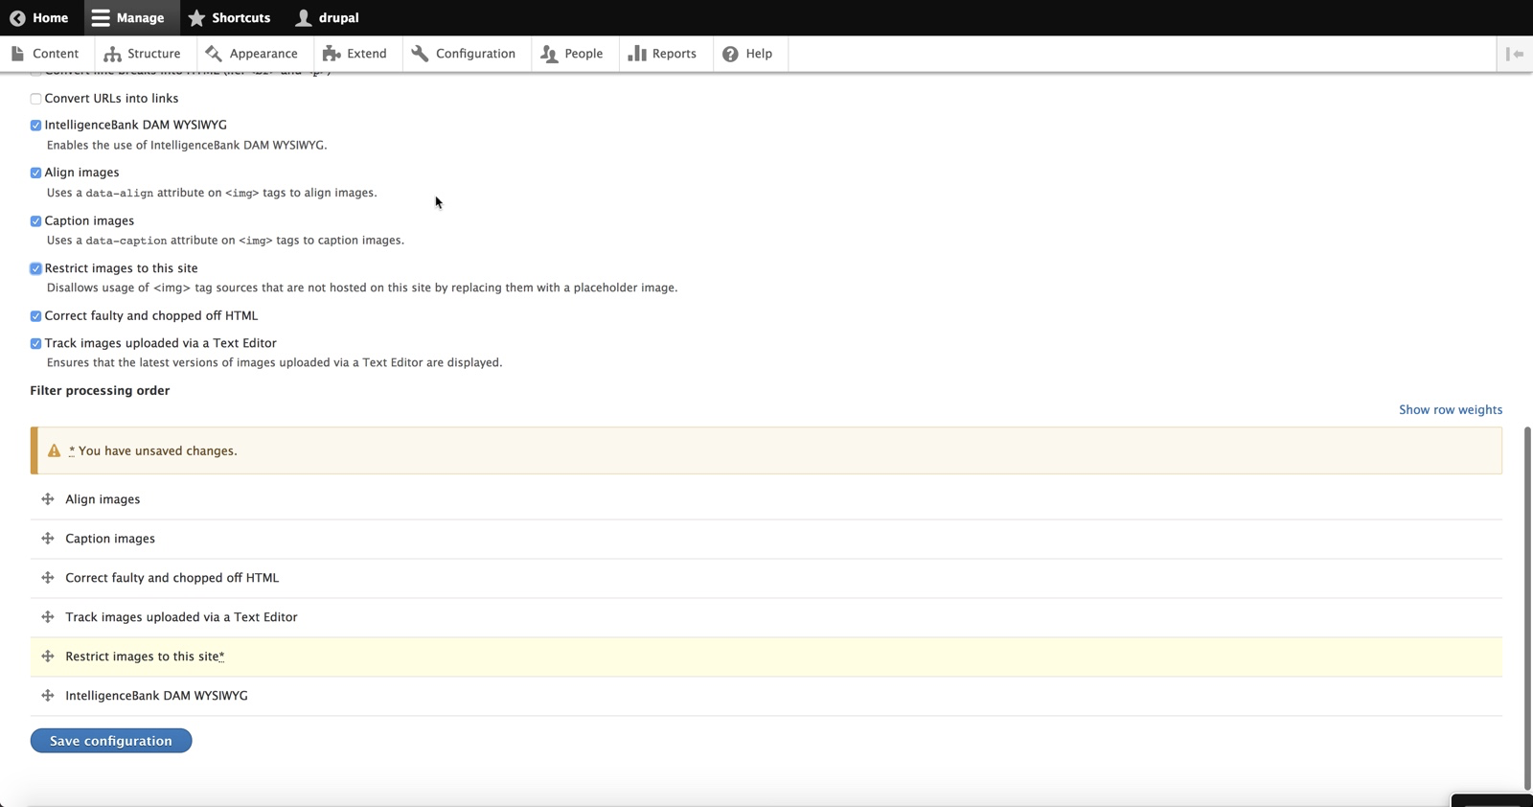This screenshot has height=807, width=1533.
Task: Grab drag handle for IntelligenceBank DAM WYSIWYG row
Action: 48,696
